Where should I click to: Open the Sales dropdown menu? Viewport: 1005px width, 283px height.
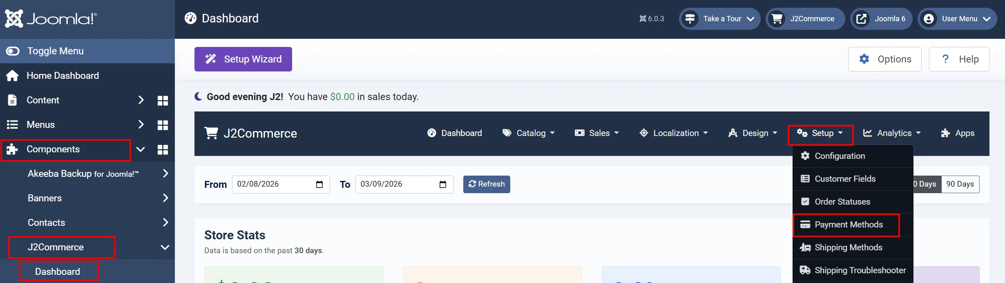(x=596, y=133)
